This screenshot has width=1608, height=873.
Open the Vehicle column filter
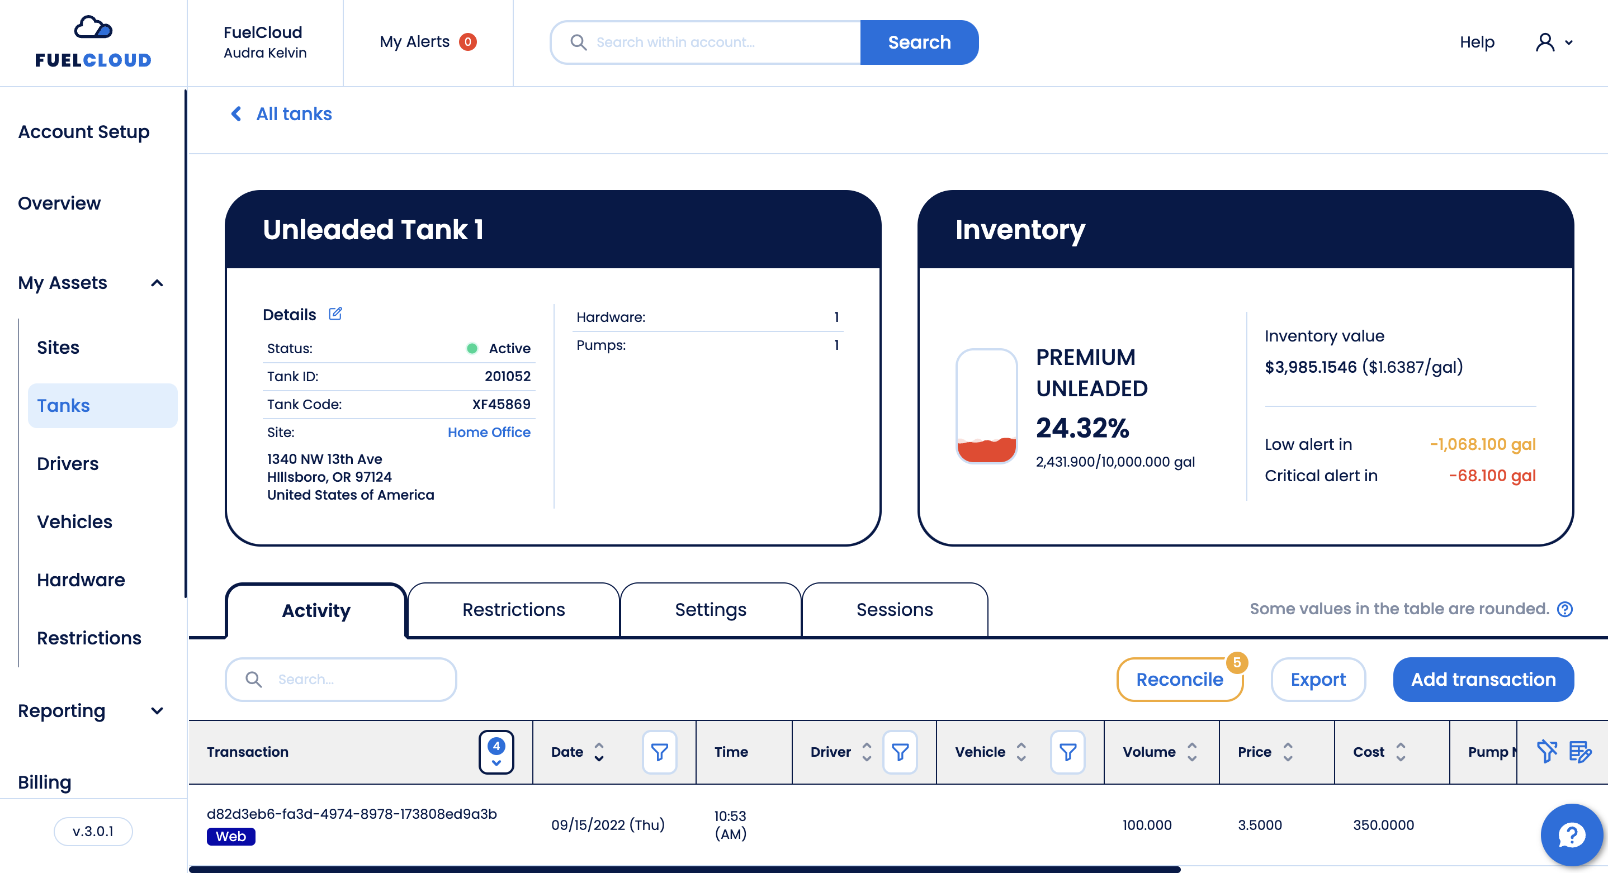click(1067, 752)
